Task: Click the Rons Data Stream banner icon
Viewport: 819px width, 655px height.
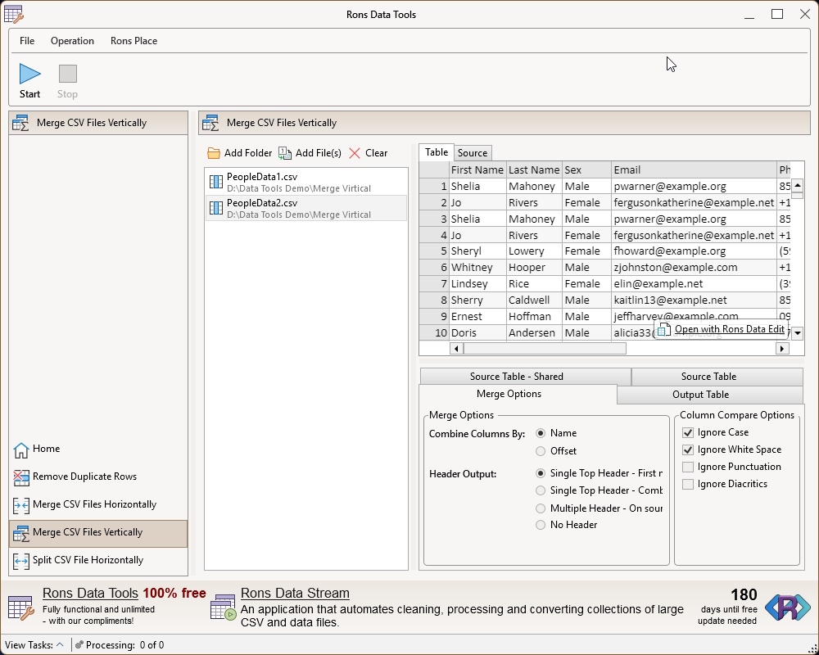Action: tap(224, 608)
